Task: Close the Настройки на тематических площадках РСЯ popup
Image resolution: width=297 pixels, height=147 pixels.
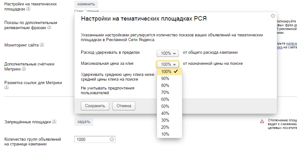Action: click(x=273, y=16)
